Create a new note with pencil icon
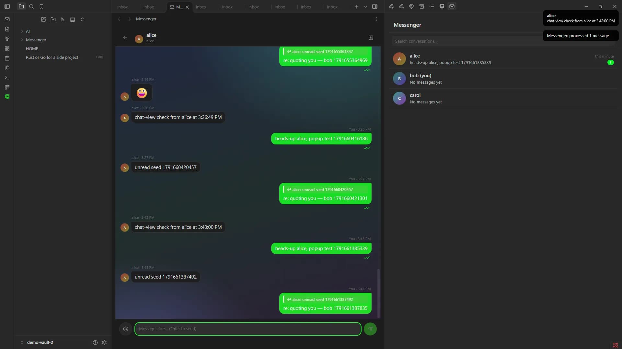This screenshot has height=349, width=622. 43,19
